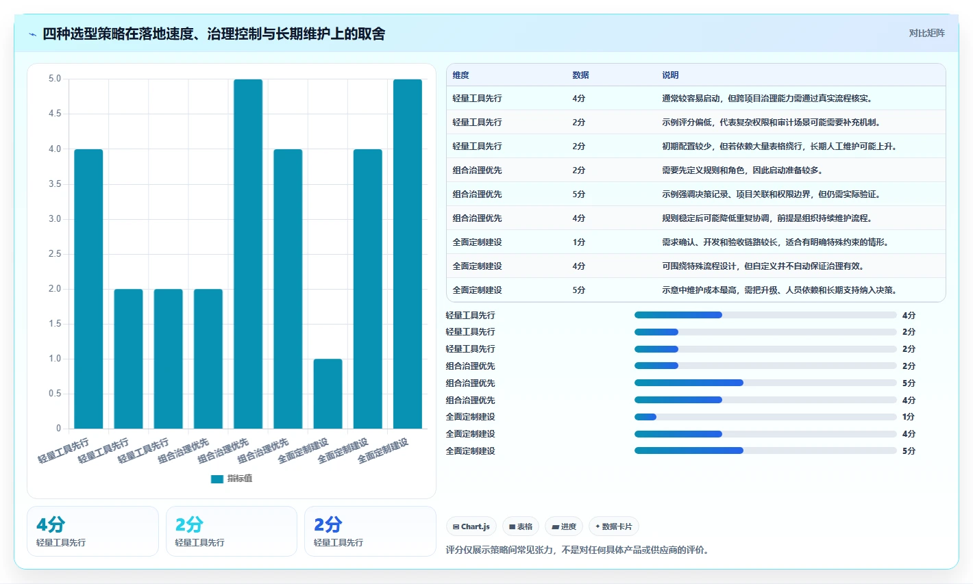Select the row '初期配置较少，但若依赖大量表格绕行'
The image size is (973, 584).
click(696, 146)
